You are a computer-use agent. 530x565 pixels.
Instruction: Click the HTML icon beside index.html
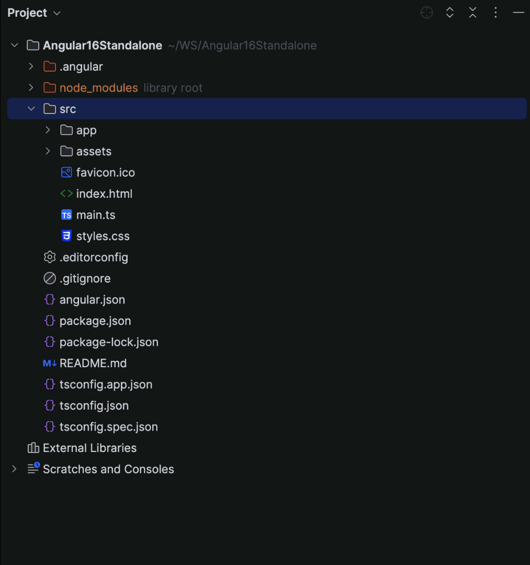(66, 193)
